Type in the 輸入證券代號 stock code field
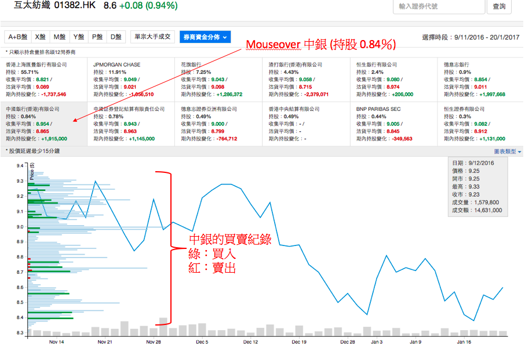Image resolution: width=525 pixels, height=347 pixels. click(439, 6)
